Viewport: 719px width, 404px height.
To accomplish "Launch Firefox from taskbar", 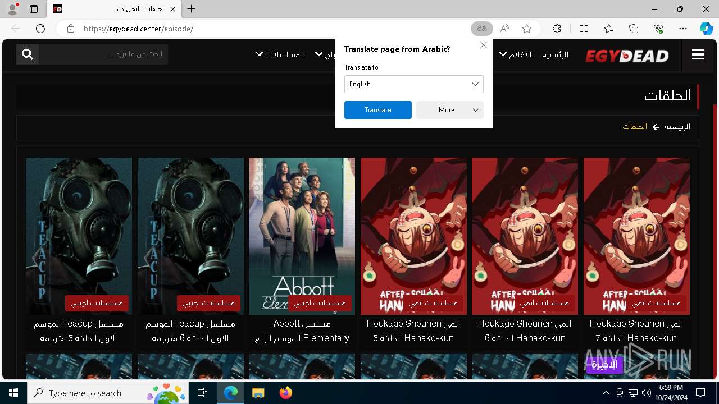I will point(285,393).
